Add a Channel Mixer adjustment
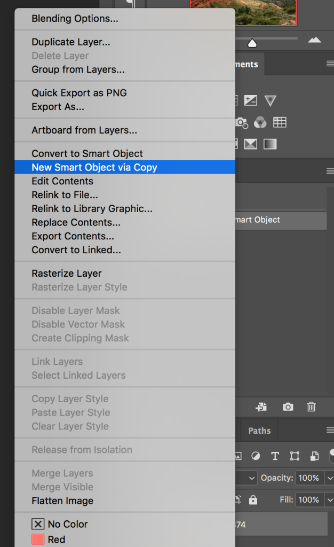334x547 pixels. pyautogui.click(x=260, y=122)
